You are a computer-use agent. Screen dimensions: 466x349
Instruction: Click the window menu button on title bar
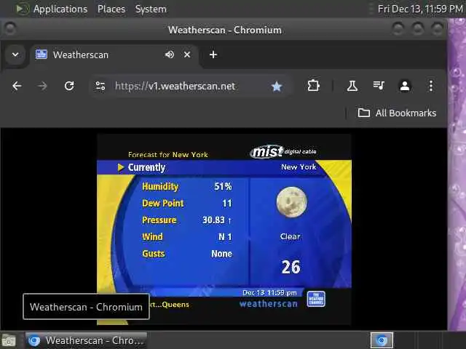click(x=10, y=29)
